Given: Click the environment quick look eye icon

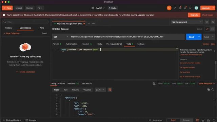Looking at the screenshot, I should click(207, 22).
